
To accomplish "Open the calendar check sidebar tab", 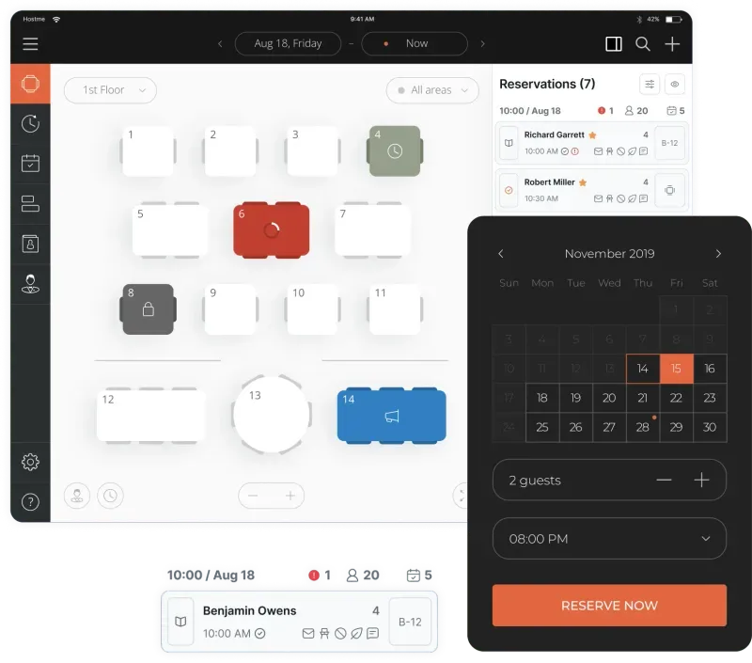I will [x=30, y=164].
